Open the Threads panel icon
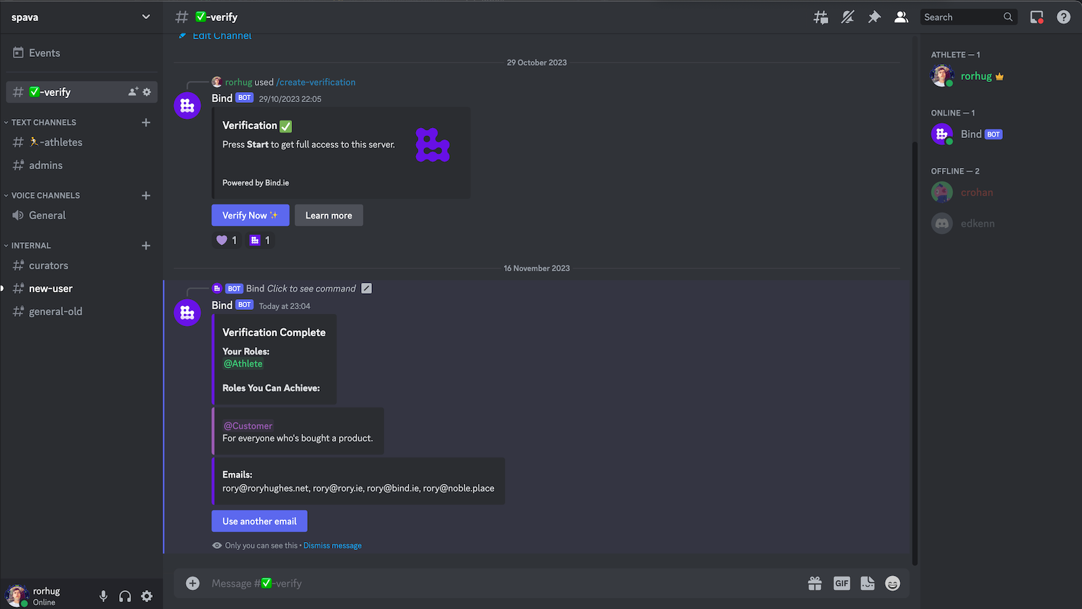Viewport: 1082px width, 609px height. pyautogui.click(x=820, y=17)
